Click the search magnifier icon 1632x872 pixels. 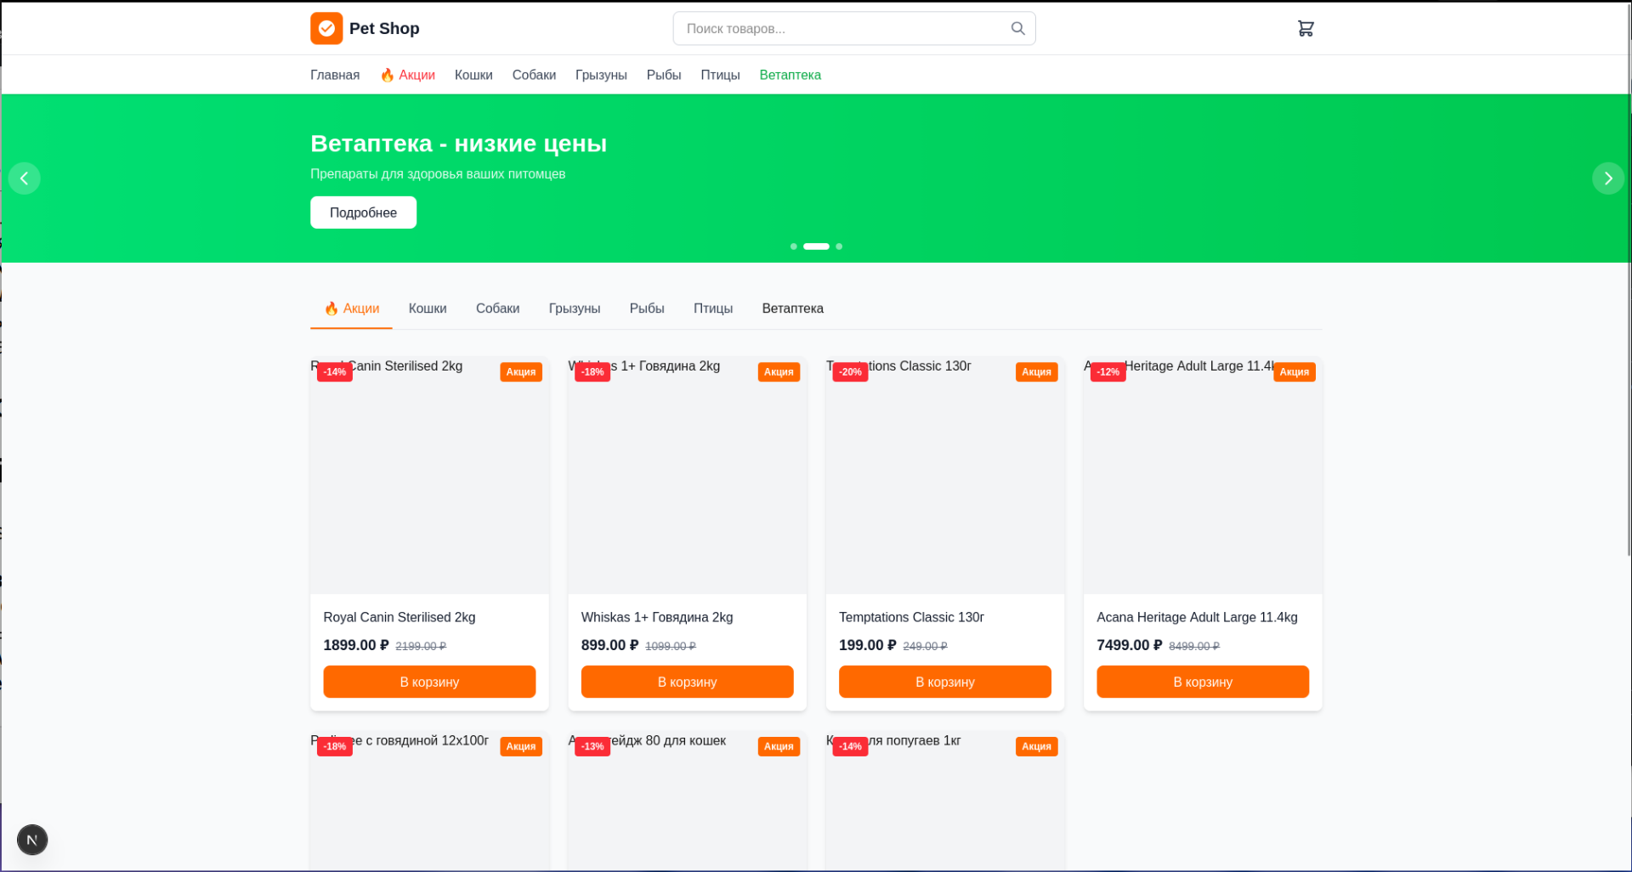point(1017,29)
